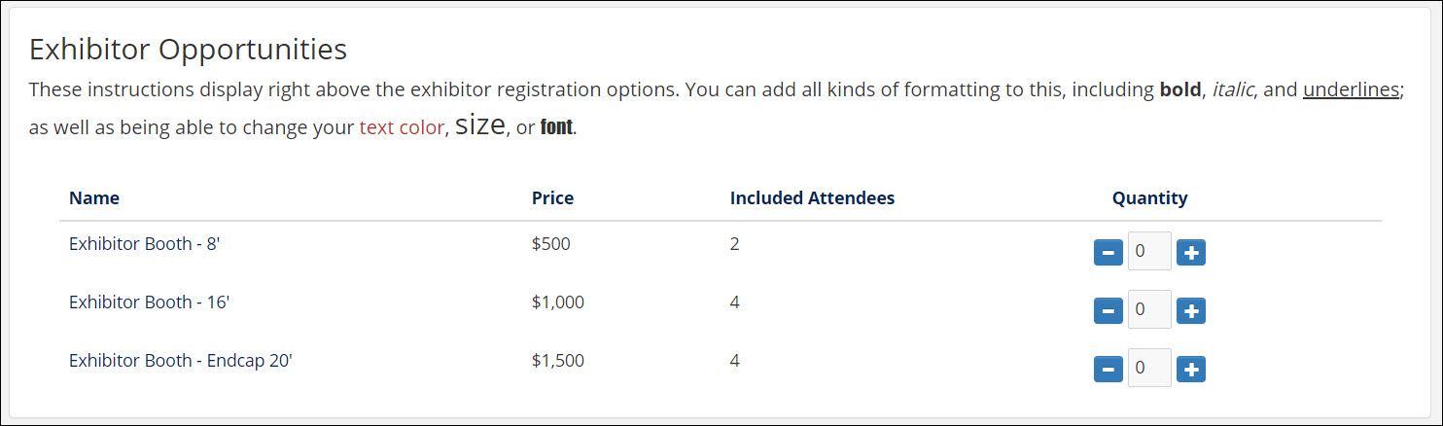The height and width of the screenshot is (426, 1443).
Task: Click Exhibitor Booth - Endcap 20' name
Action: [181, 361]
